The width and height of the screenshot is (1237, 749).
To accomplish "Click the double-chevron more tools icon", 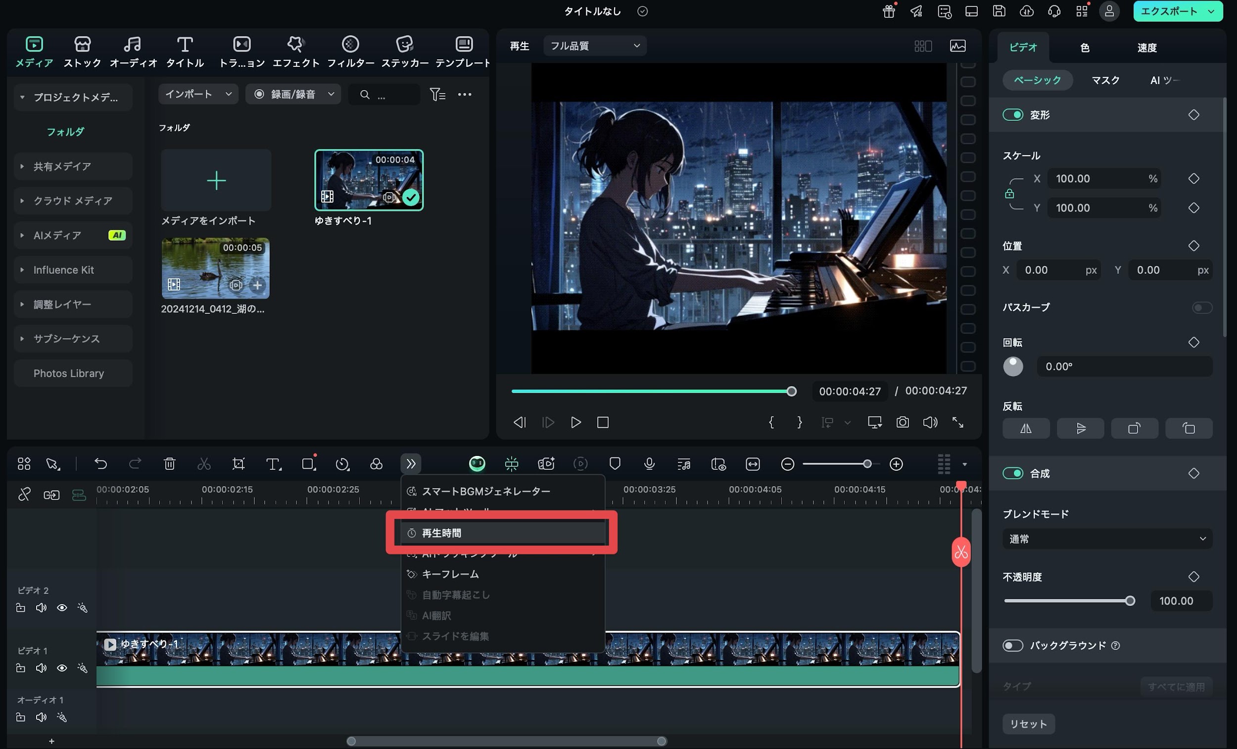I will click(x=411, y=464).
